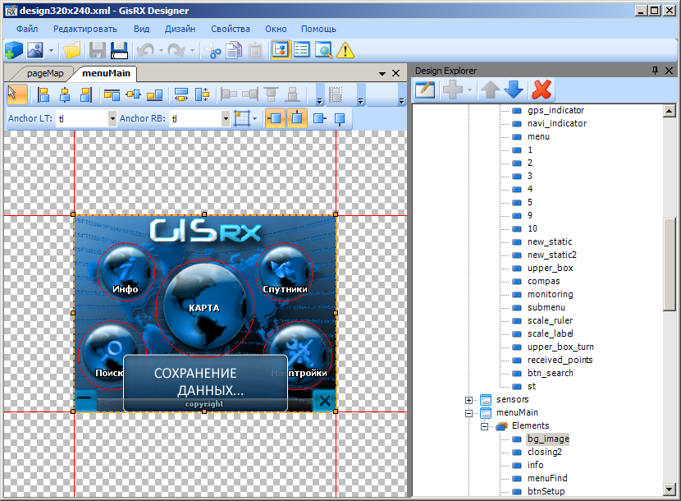Click the edit element pencil icon
The width and height of the screenshot is (681, 501).
[x=425, y=90]
